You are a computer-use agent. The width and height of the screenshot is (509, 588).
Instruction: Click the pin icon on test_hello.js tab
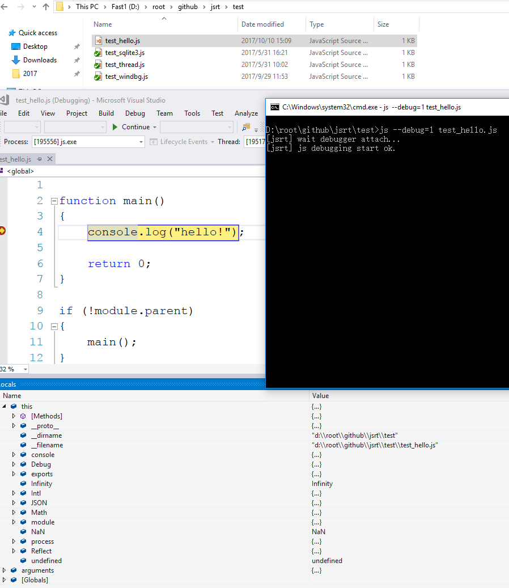(39, 159)
